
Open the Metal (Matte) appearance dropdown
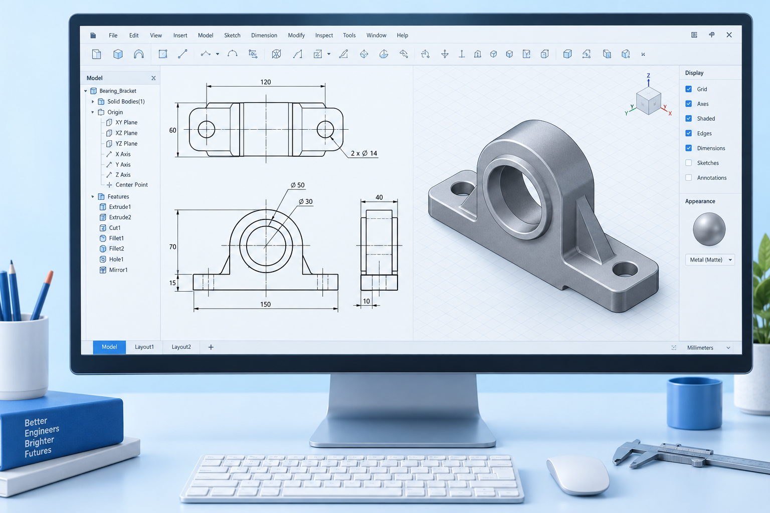point(710,260)
